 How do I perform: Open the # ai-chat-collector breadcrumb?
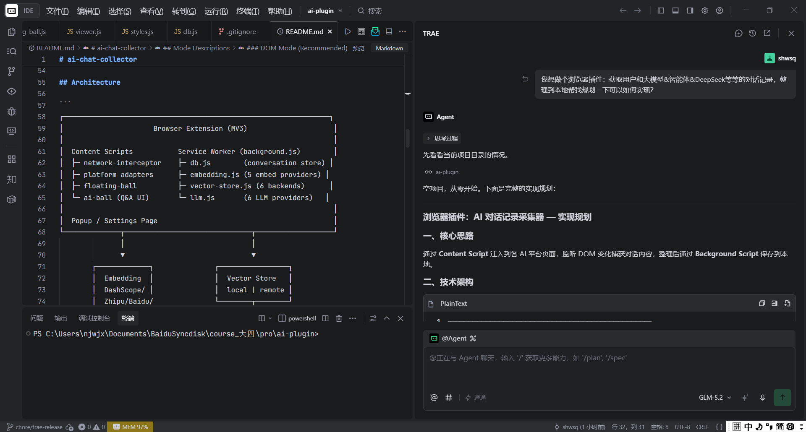click(x=115, y=48)
